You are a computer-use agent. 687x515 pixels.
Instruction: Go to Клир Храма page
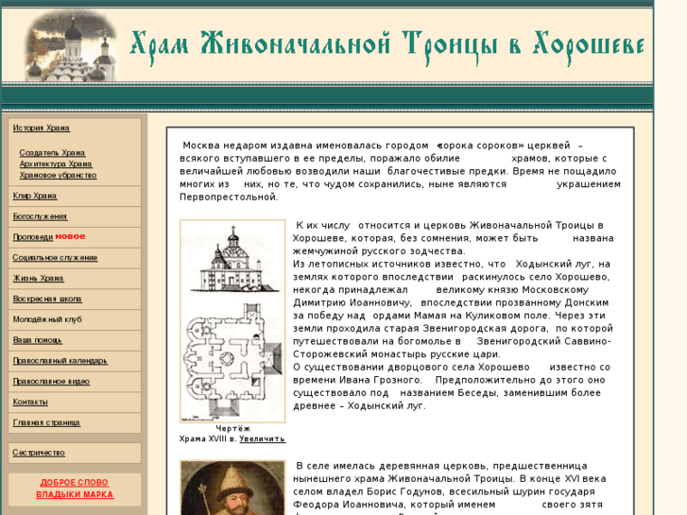(35, 196)
